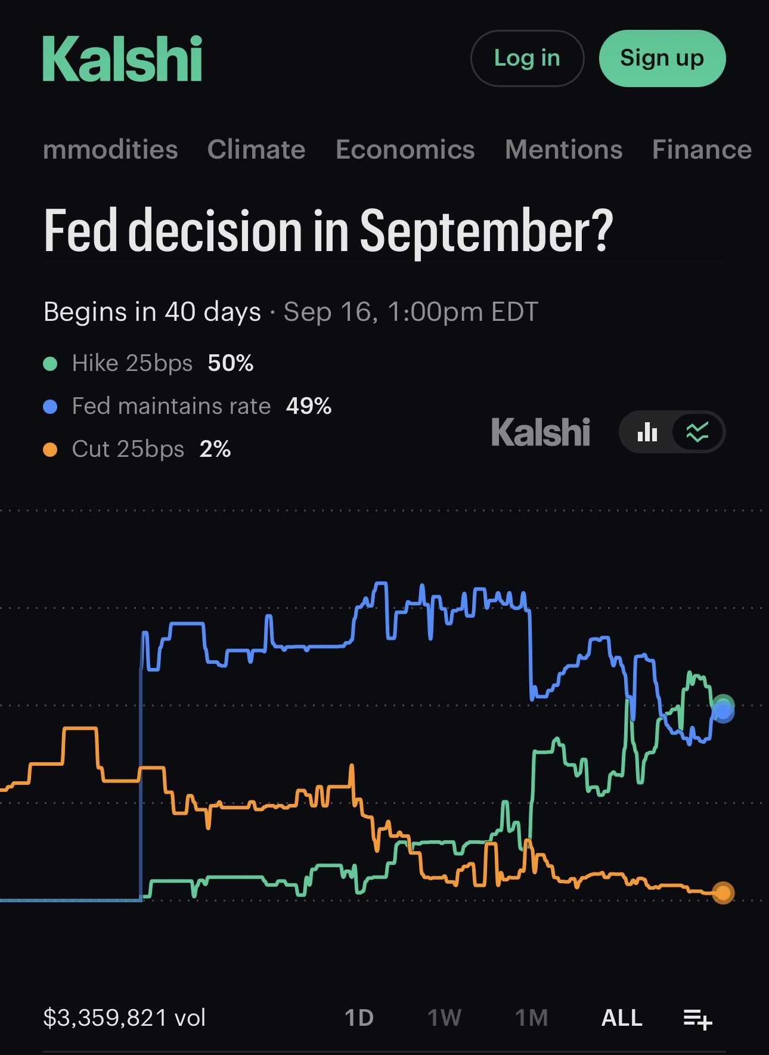
Task: Set the chart range to 1D
Action: [x=359, y=1018]
